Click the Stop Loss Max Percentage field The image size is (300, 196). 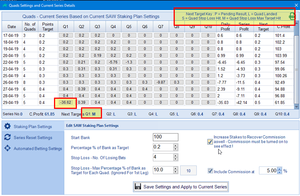pyautogui.click(x=163, y=170)
